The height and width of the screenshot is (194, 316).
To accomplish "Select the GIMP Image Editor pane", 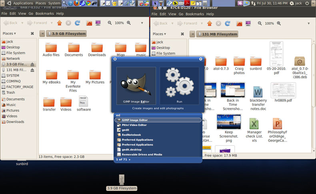I will coord(136,86).
